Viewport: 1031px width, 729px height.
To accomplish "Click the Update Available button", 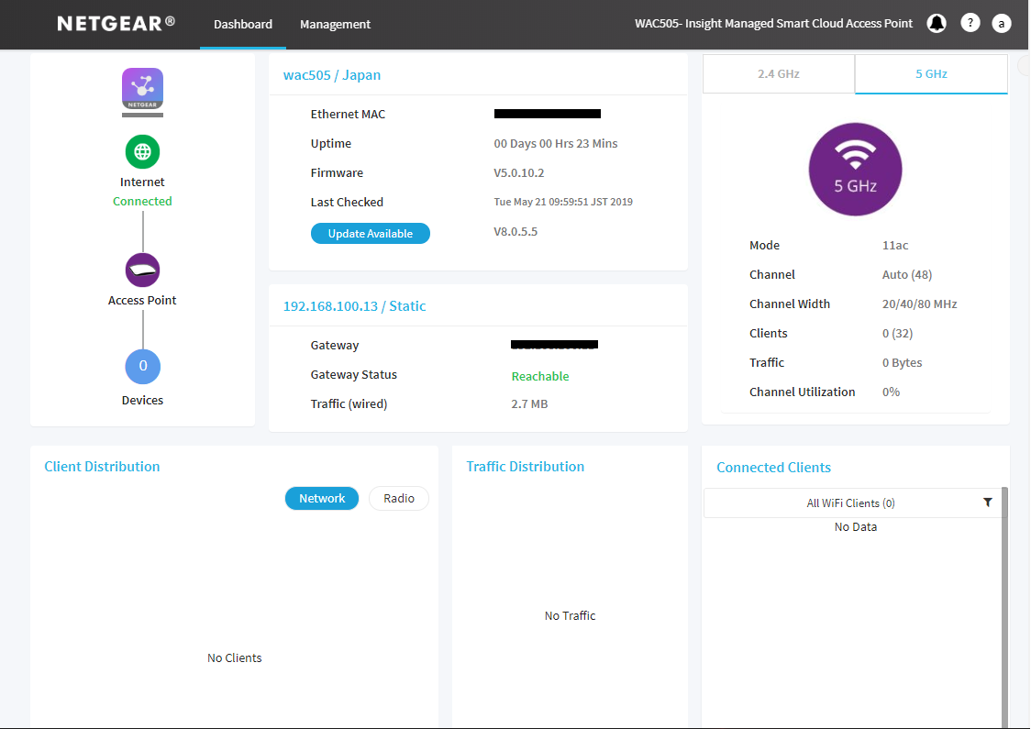I will pos(371,233).
